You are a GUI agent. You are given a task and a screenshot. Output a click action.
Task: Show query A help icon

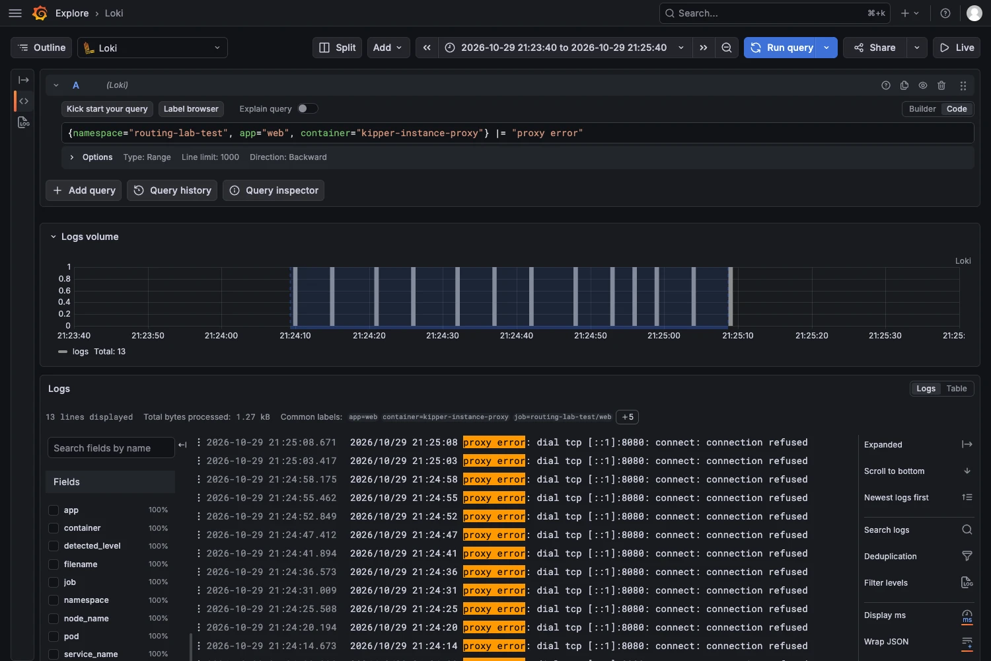(x=886, y=85)
